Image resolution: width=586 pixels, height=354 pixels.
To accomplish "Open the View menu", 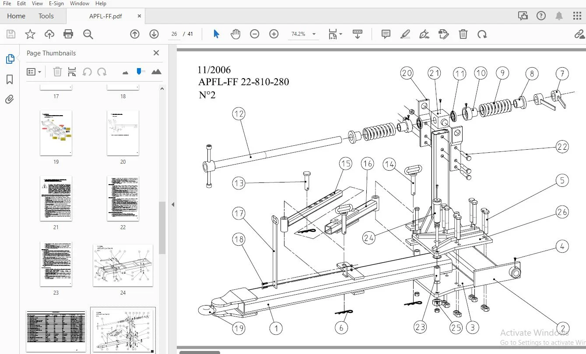I will 37,3.
